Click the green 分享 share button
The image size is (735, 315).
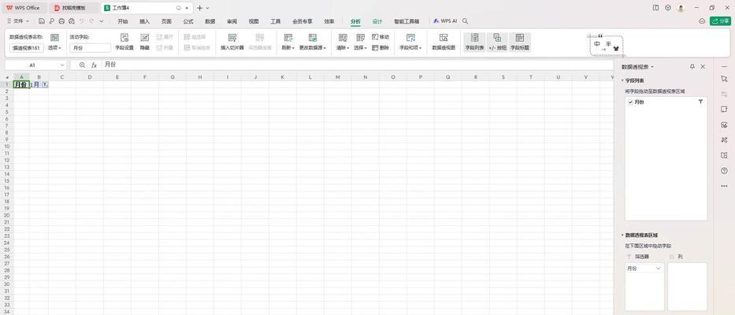721,21
